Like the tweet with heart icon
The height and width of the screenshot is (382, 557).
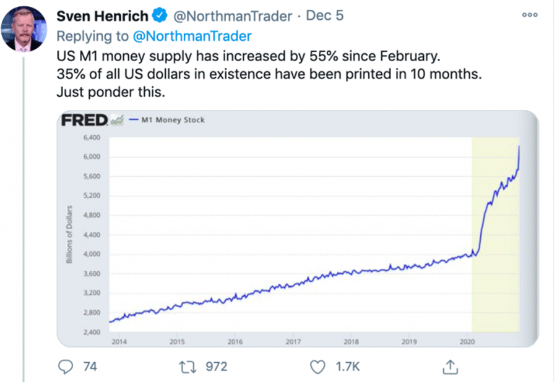(x=317, y=367)
